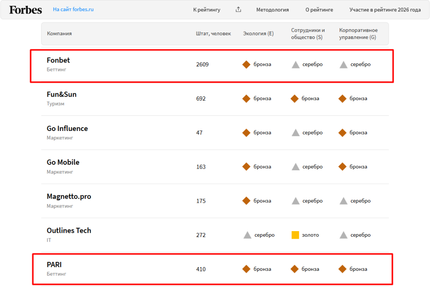The height and width of the screenshot is (289, 433).
Task: Click Go Influence bronze ecology icon
Action: 246,133
